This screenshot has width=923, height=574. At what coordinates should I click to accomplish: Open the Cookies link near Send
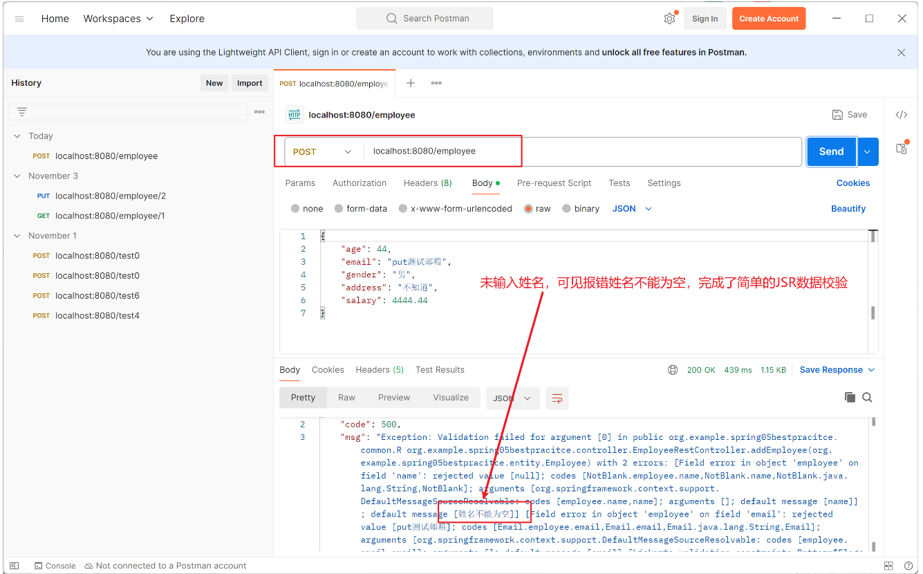point(853,183)
